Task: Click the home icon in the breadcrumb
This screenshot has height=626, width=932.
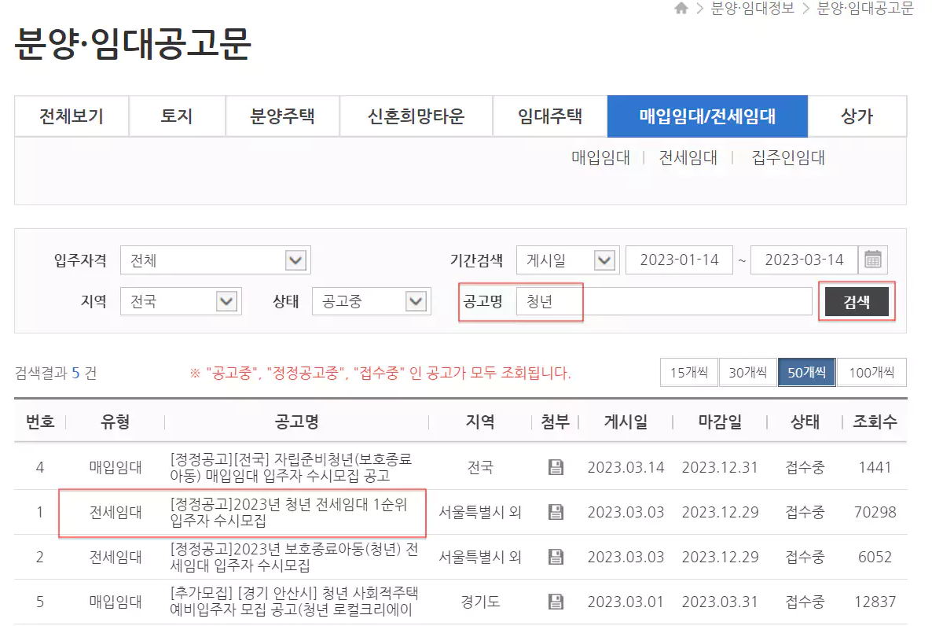Action: pyautogui.click(x=681, y=9)
